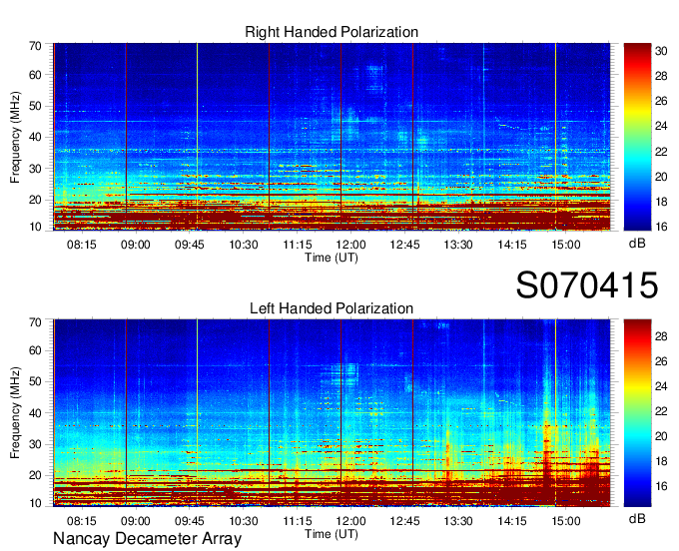Click 'Frequency (MHz)' axis label of right-handed plot
This screenshot has height=551, width=679.
click(15, 137)
